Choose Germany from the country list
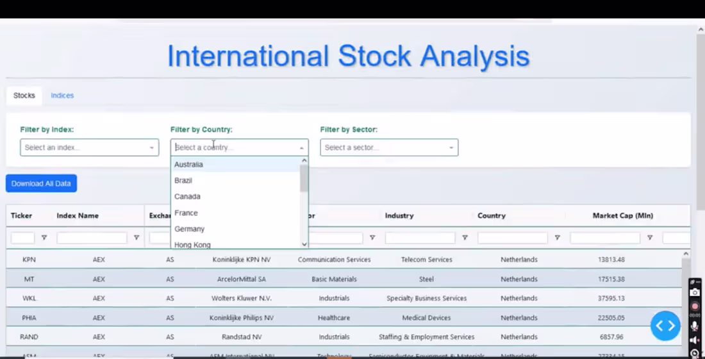The width and height of the screenshot is (705, 359). (x=236, y=229)
